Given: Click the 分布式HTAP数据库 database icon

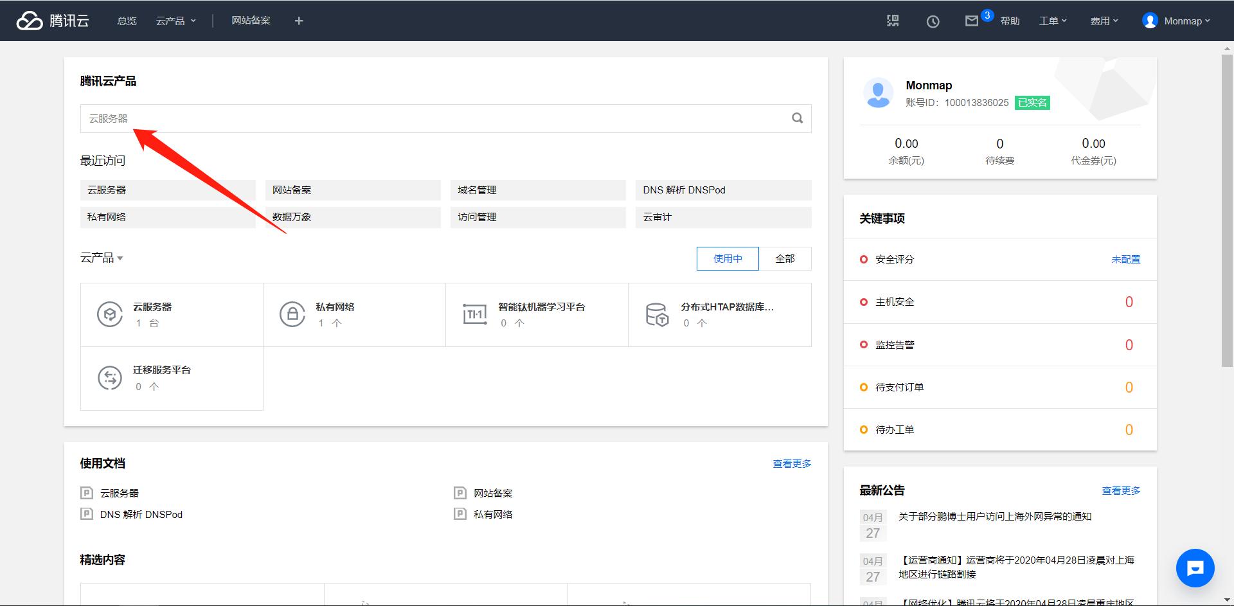Looking at the screenshot, I should [x=657, y=314].
